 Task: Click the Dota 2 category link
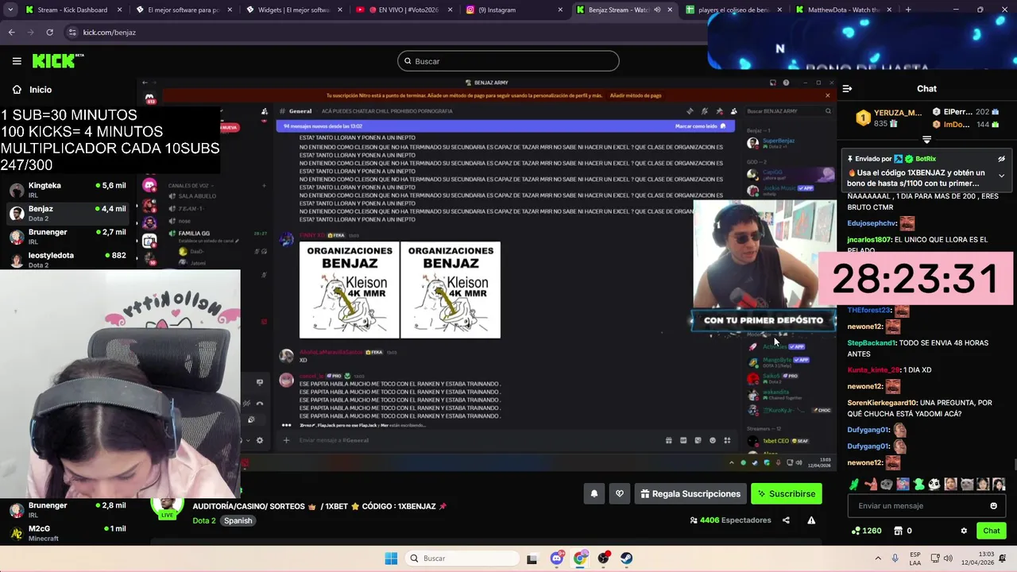click(204, 520)
